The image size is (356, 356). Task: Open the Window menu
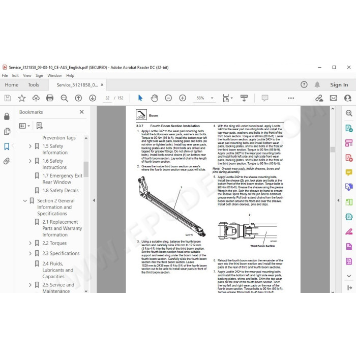[x=54, y=75]
